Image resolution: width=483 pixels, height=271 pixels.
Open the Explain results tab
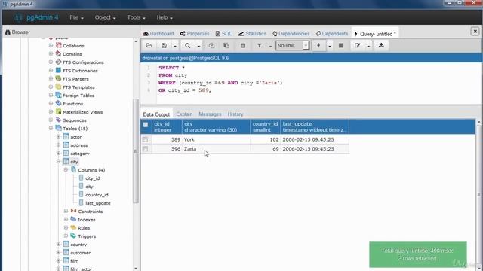pos(184,114)
